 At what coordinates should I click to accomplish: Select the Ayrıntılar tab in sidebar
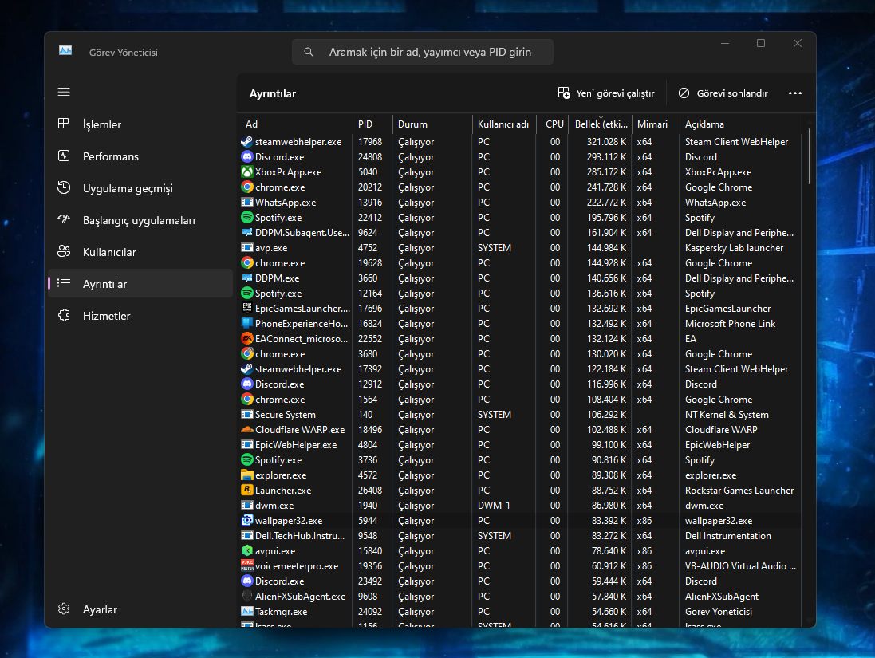[140, 284]
